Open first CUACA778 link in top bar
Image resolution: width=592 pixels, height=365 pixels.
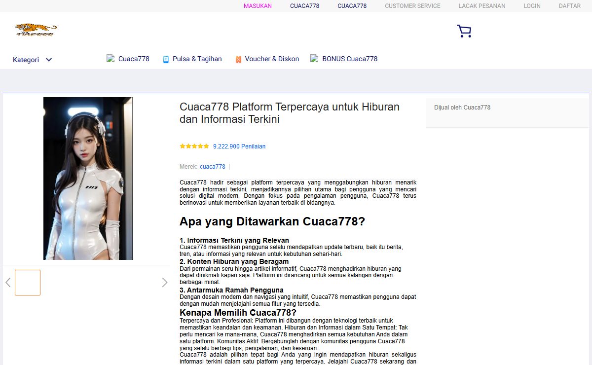coord(304,6)
